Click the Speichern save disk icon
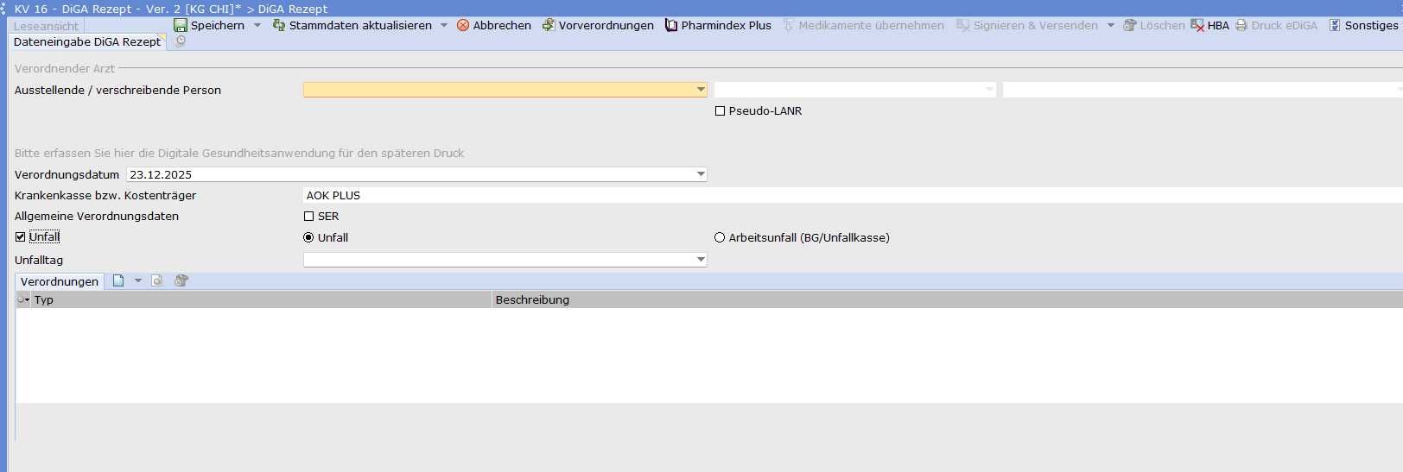 (x=181, y=25)
